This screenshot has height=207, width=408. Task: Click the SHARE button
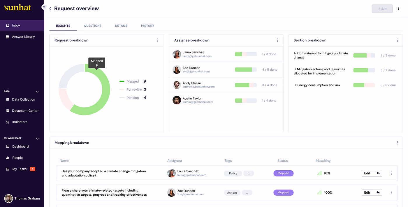click(382, 9)
